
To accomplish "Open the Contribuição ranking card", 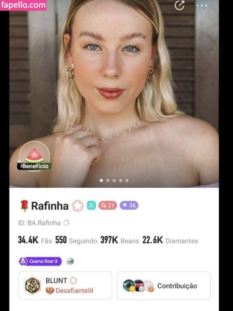I will [164, 286].
